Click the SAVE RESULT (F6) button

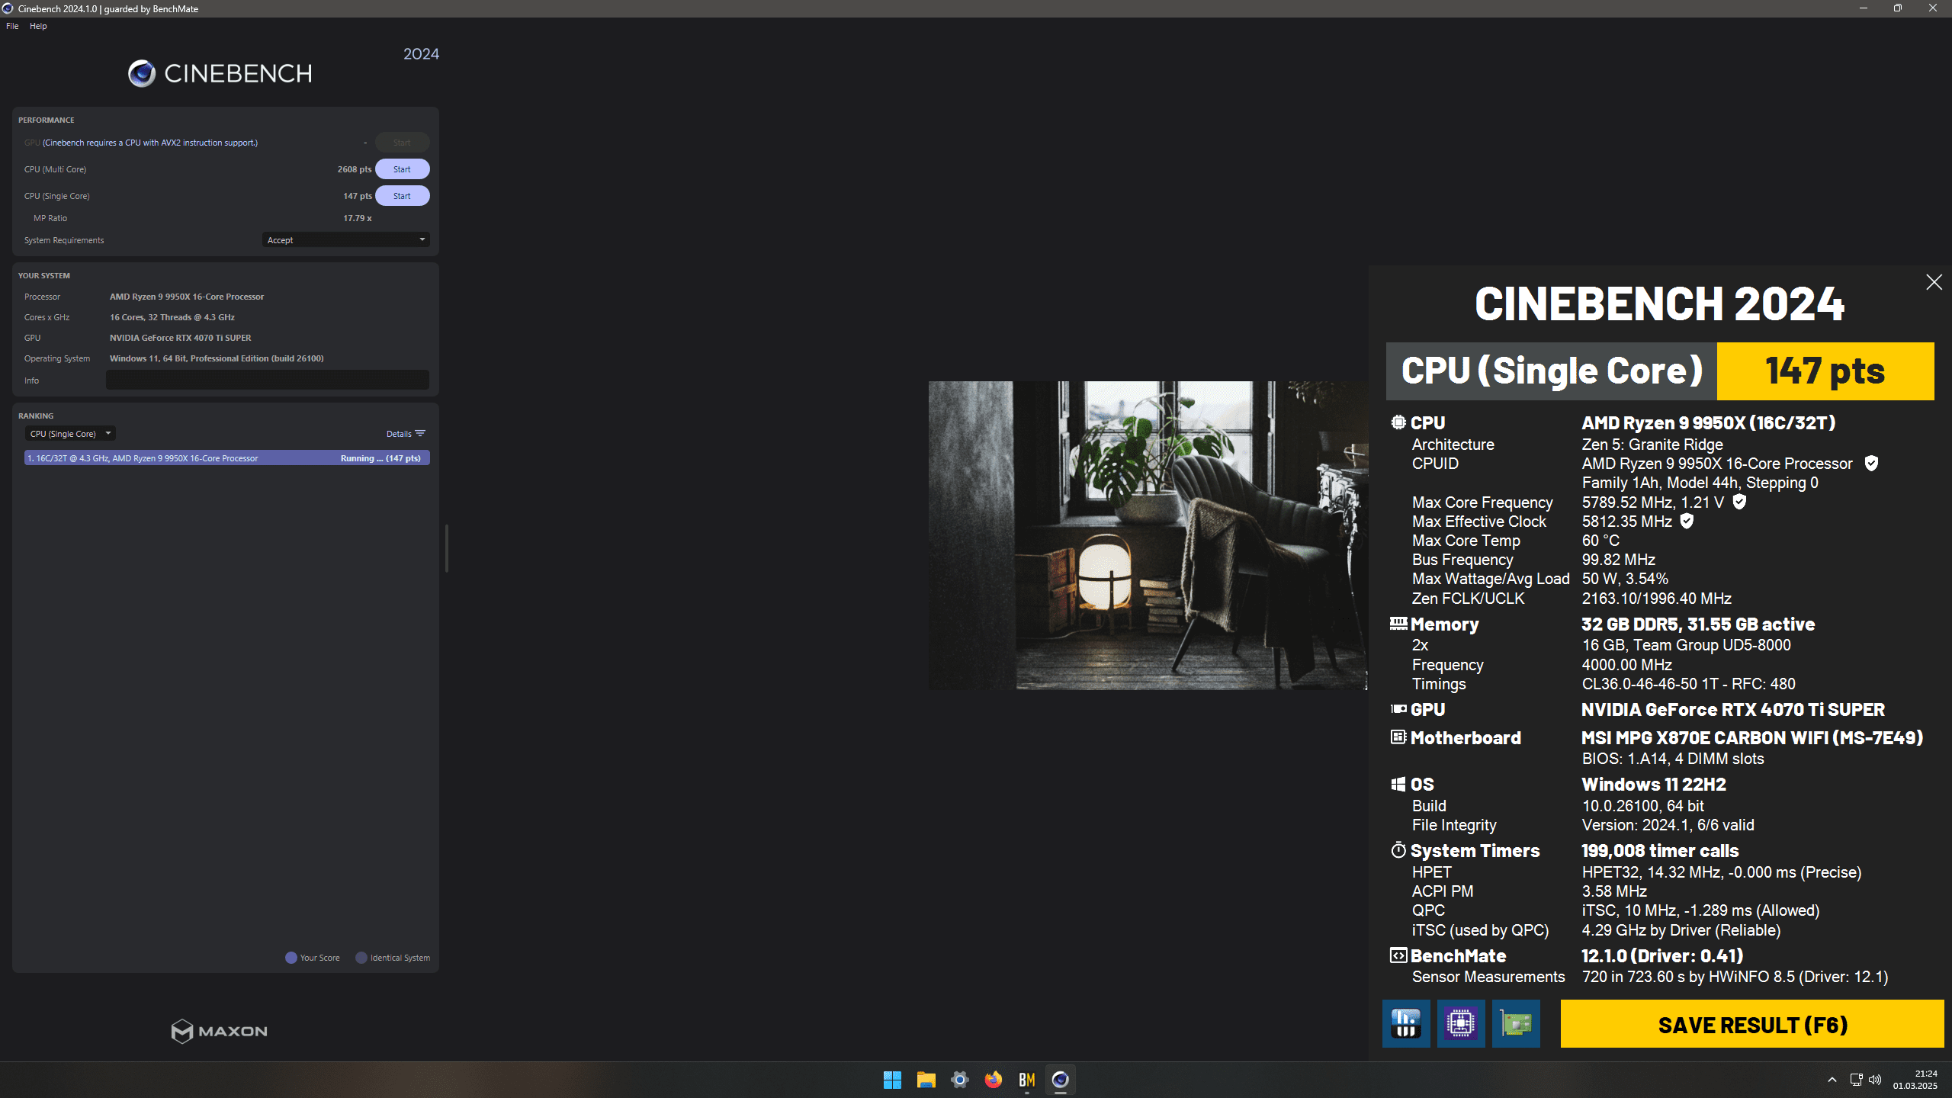coord(1752,1025)
